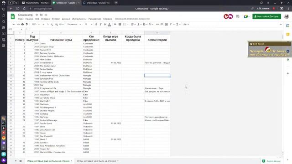This screenshot has width=292, height=164.
Task: Select the Комментарии column header cell
Action: coord(157,38)
